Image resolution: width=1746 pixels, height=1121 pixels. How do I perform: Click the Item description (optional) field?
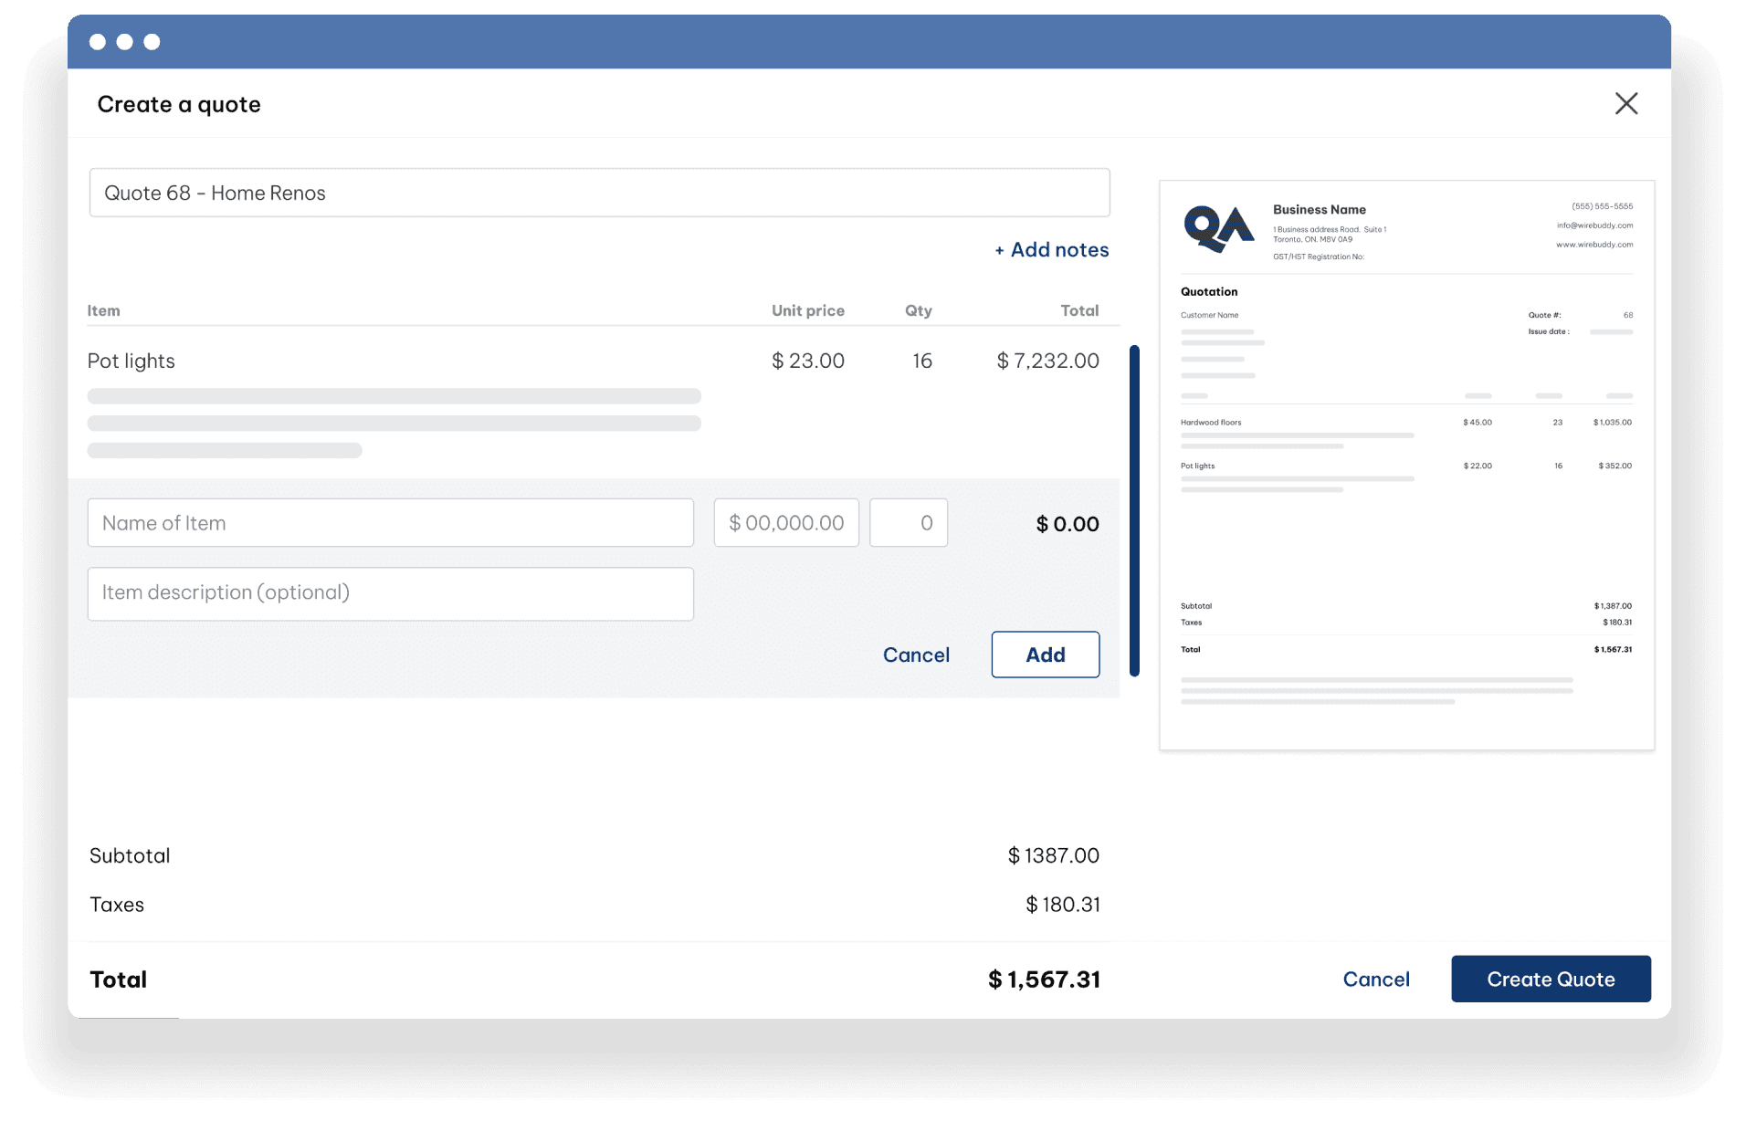pyautogui.click(x=390, y=594)
